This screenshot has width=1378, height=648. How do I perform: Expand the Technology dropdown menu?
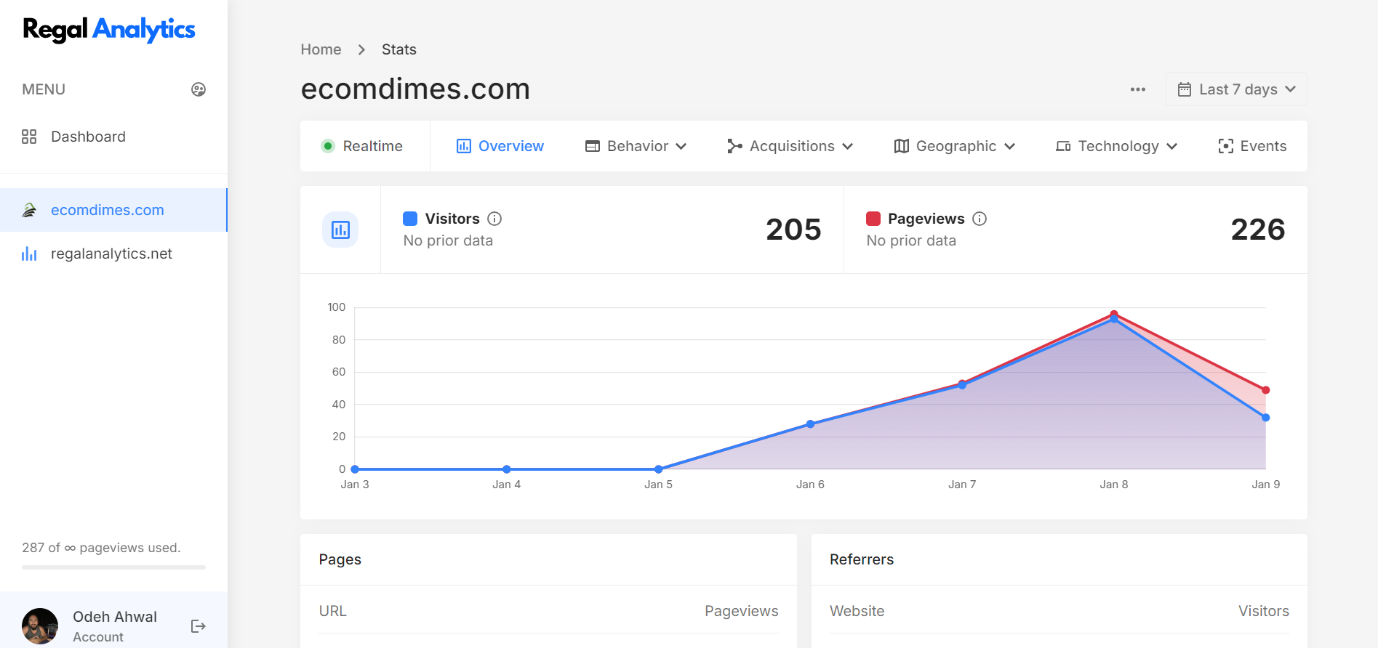(x=1116, y=146)
